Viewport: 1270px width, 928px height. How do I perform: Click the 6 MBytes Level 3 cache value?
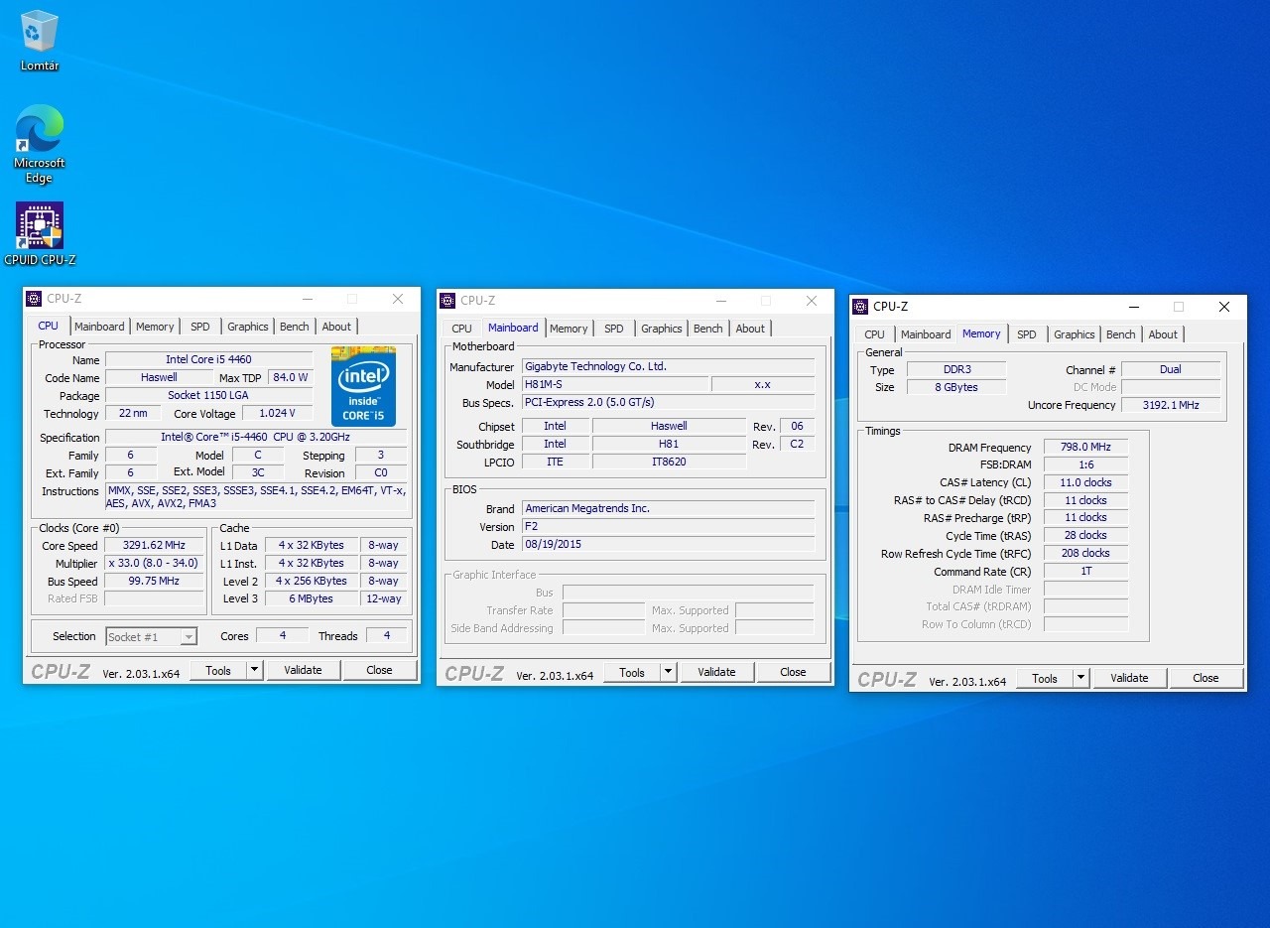click(311, 598)
